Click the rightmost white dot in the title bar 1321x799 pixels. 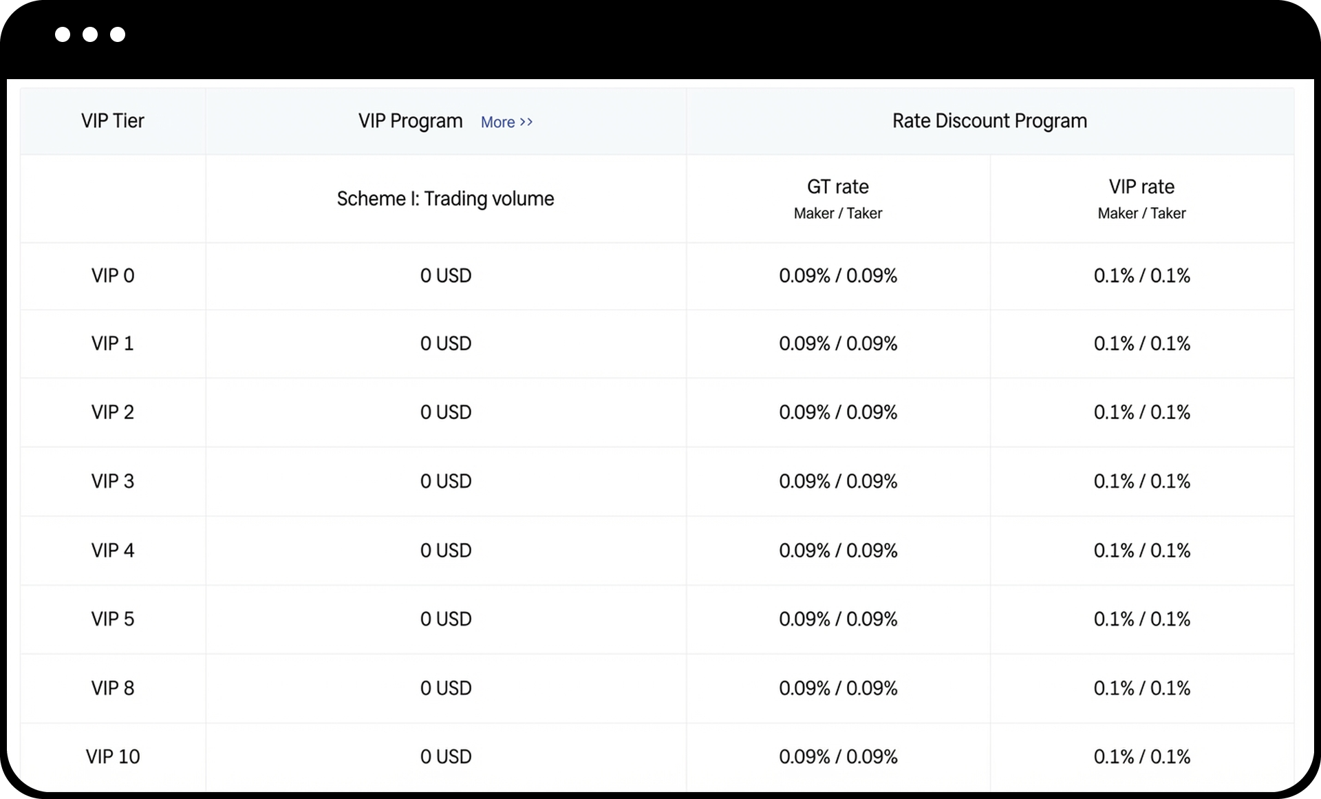(118, 34)
